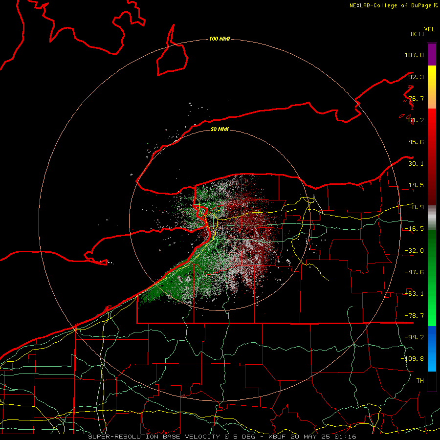Click the 100 NMI range ring label
Screen dimensions: 440x440
[x=220, y=39]
